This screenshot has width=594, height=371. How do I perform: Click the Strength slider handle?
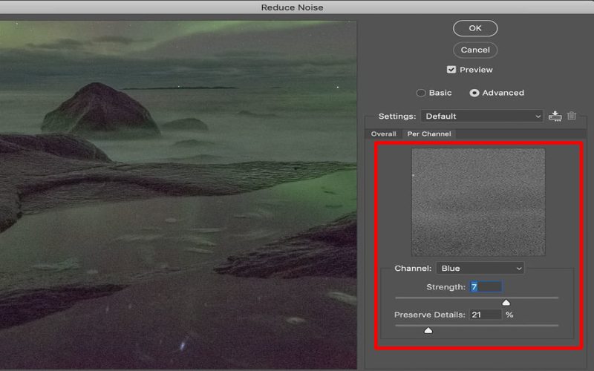pos(506,302)
